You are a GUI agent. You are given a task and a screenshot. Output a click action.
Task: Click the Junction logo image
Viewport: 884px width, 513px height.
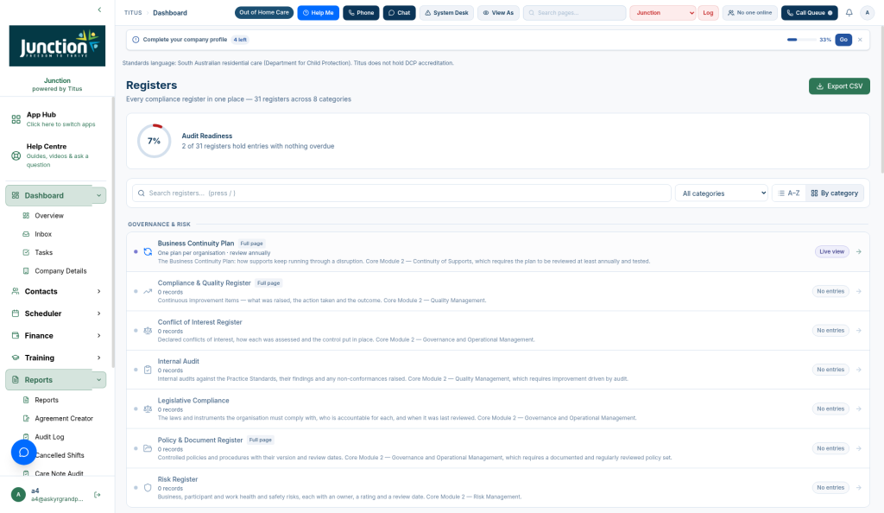(x=57, y=46)
